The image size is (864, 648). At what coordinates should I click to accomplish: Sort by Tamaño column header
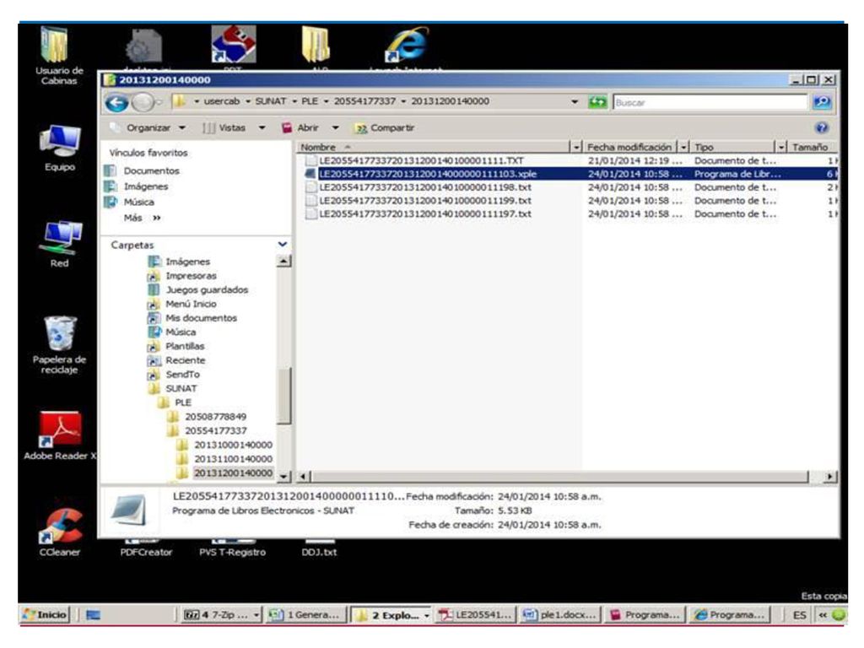click(812, 147)
